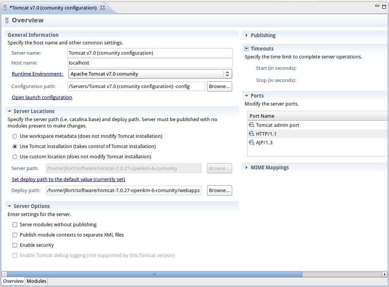Click the Stop (in seconds) label

pos(276,80)
